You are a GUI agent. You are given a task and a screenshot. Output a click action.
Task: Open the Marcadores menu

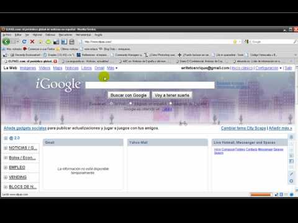[65, 35]
